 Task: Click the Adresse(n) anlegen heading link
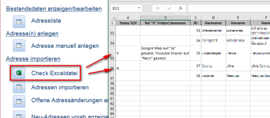pos(32,34)
